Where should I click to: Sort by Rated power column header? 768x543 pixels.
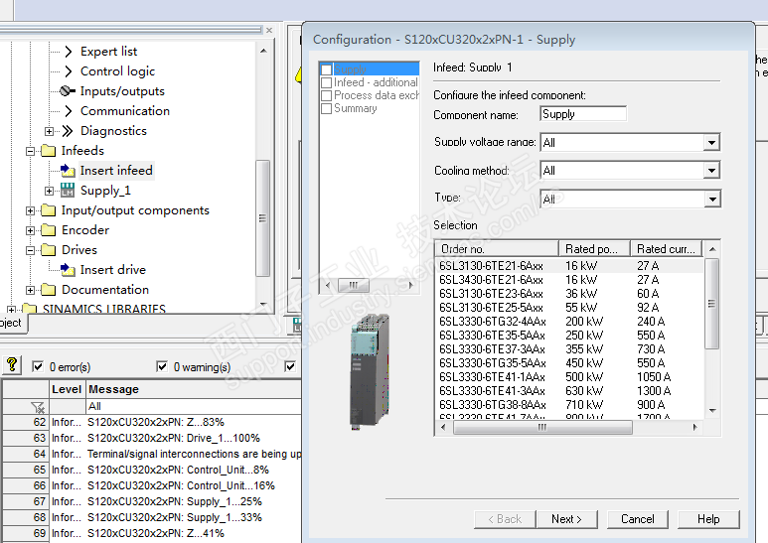(x=594, y=249)
